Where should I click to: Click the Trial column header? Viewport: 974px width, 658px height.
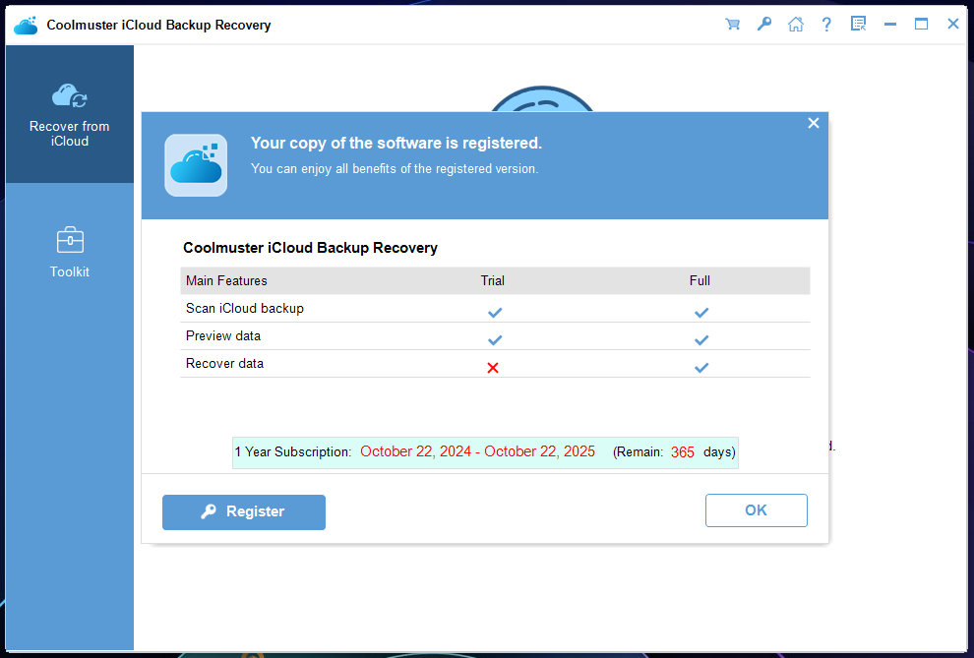pos(493,280)
